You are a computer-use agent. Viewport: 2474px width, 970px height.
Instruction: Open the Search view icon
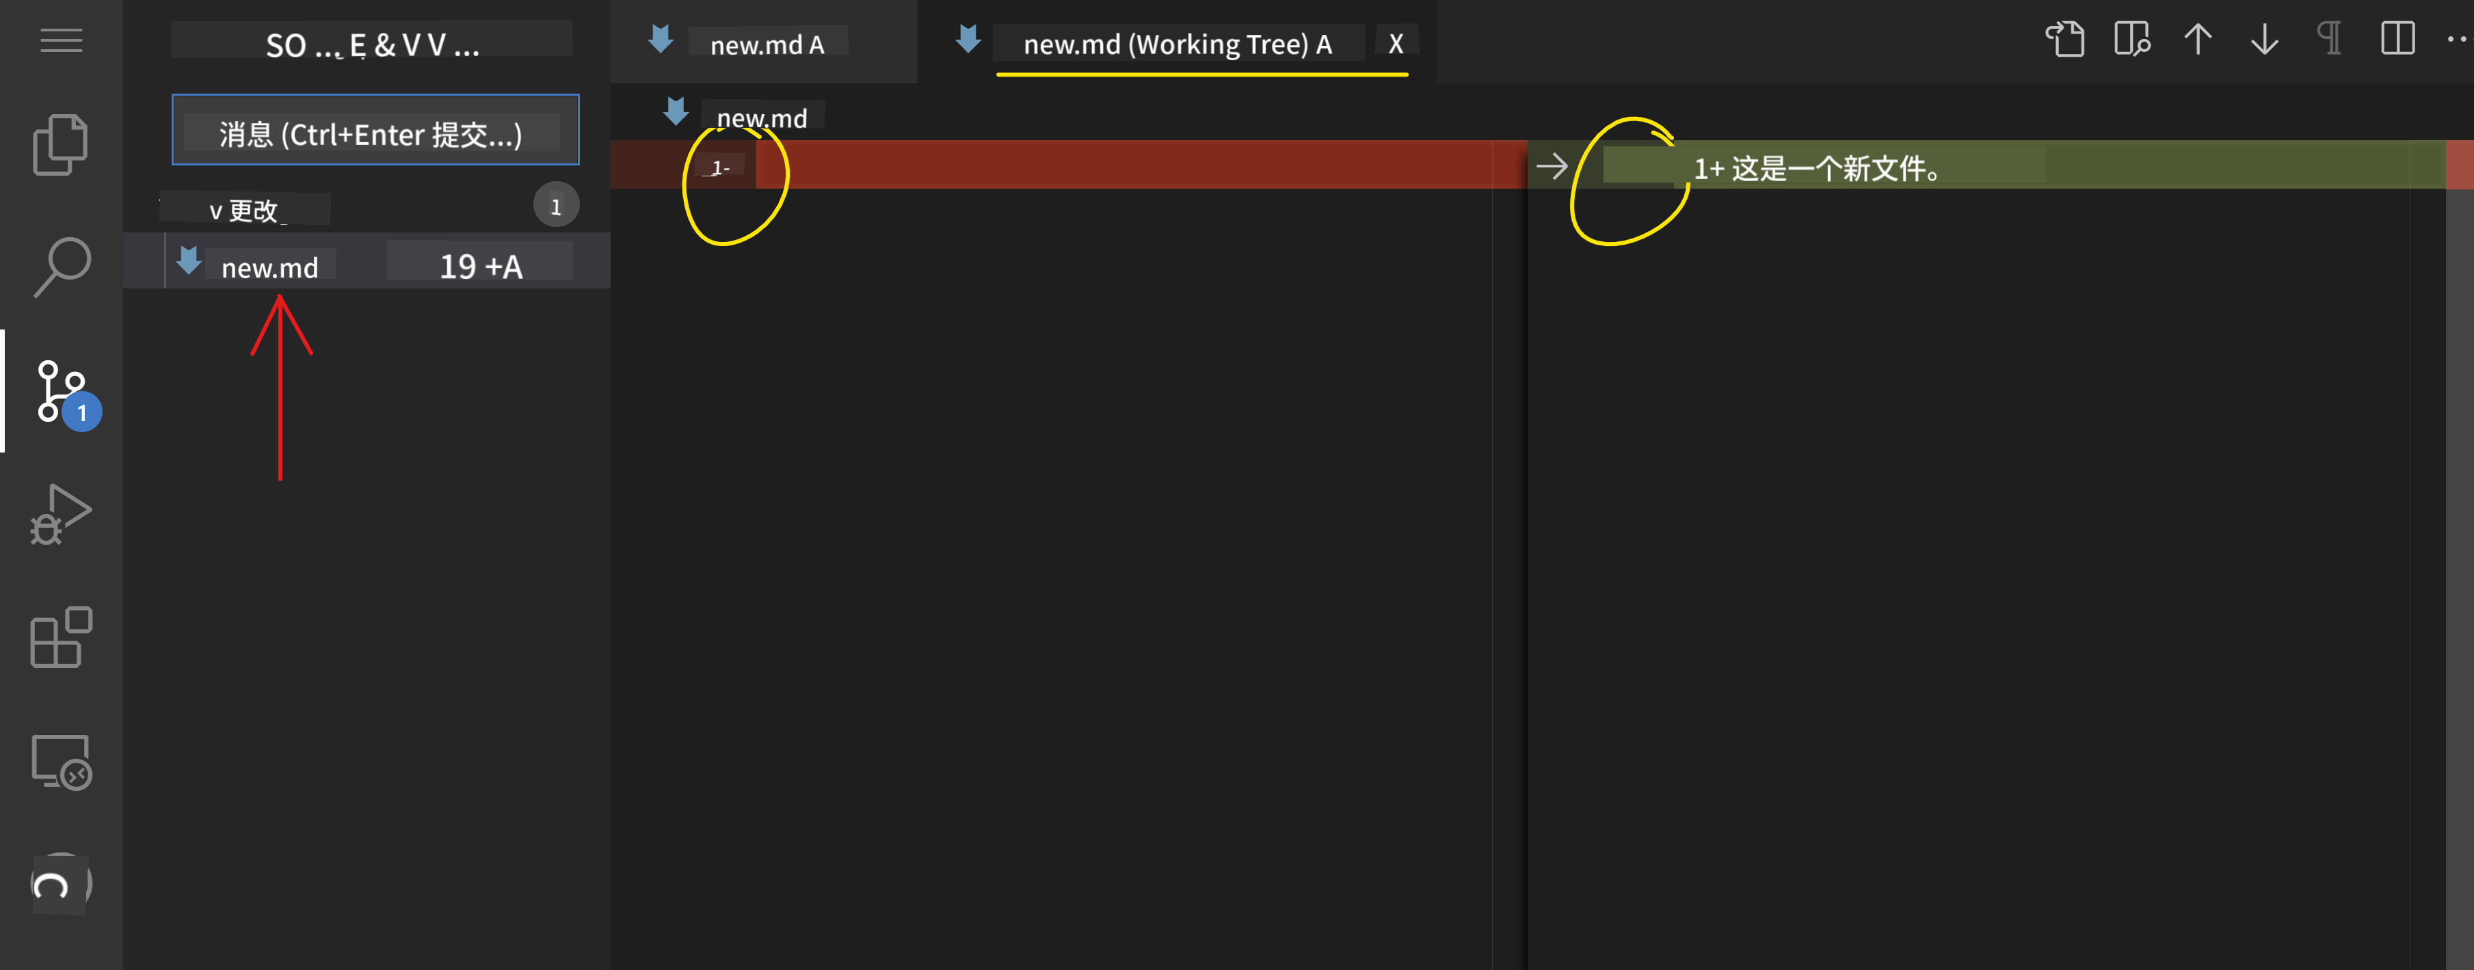click(x=62, y=268)
